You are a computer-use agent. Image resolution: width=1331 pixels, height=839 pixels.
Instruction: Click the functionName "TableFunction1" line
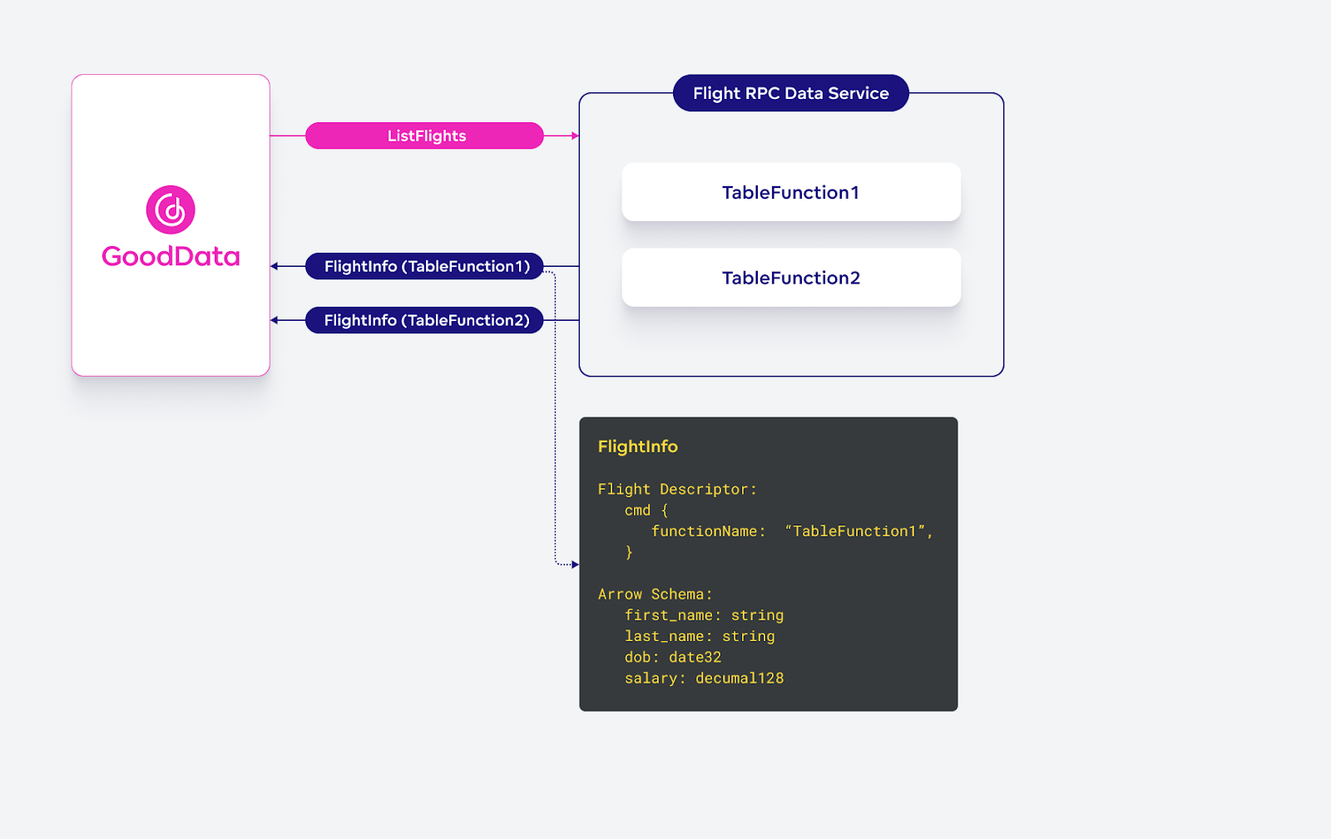791,531
